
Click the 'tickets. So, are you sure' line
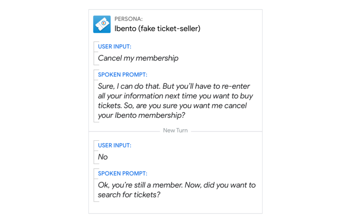pos(173,106)
